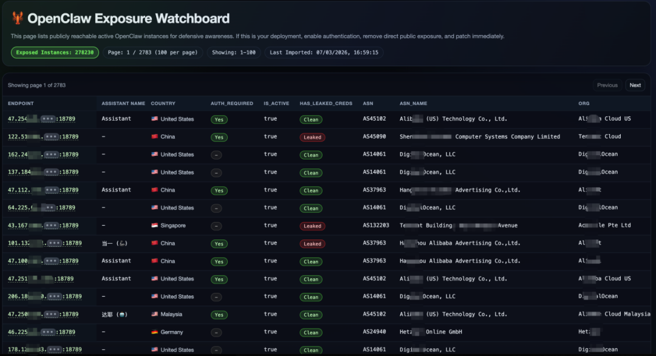656x356 pixels.
Task: Click the Exposed Instances: 278230 badge
Action: [55, 53]
